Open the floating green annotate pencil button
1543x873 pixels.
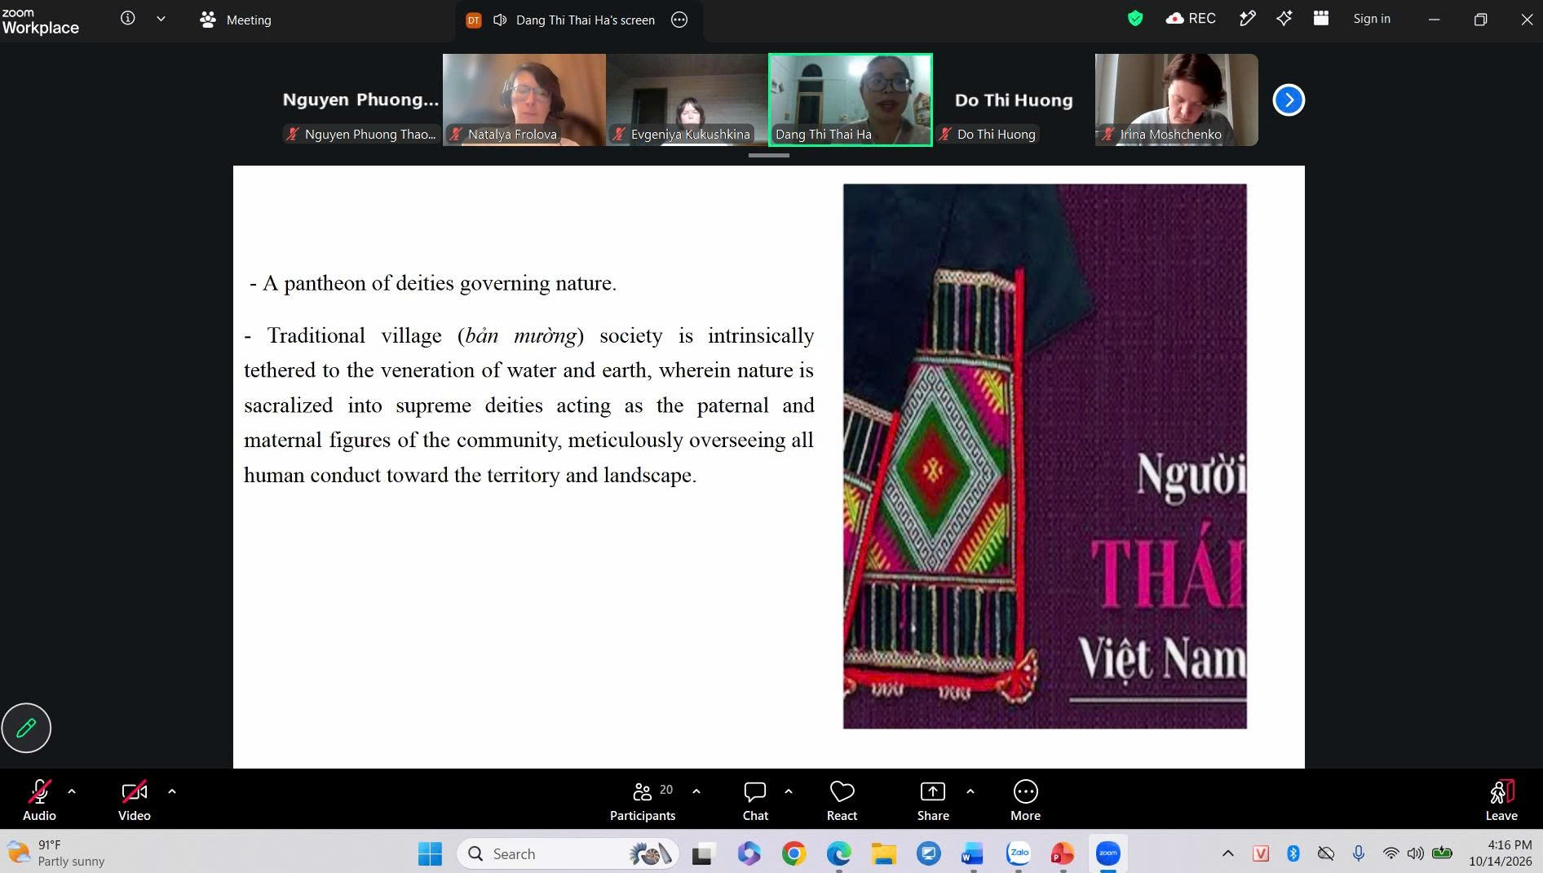[x=26, y=728]
